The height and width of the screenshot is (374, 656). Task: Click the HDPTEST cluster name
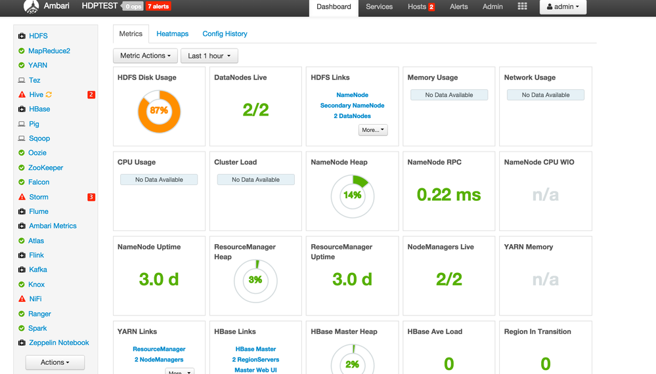click(x=100, y=7)
